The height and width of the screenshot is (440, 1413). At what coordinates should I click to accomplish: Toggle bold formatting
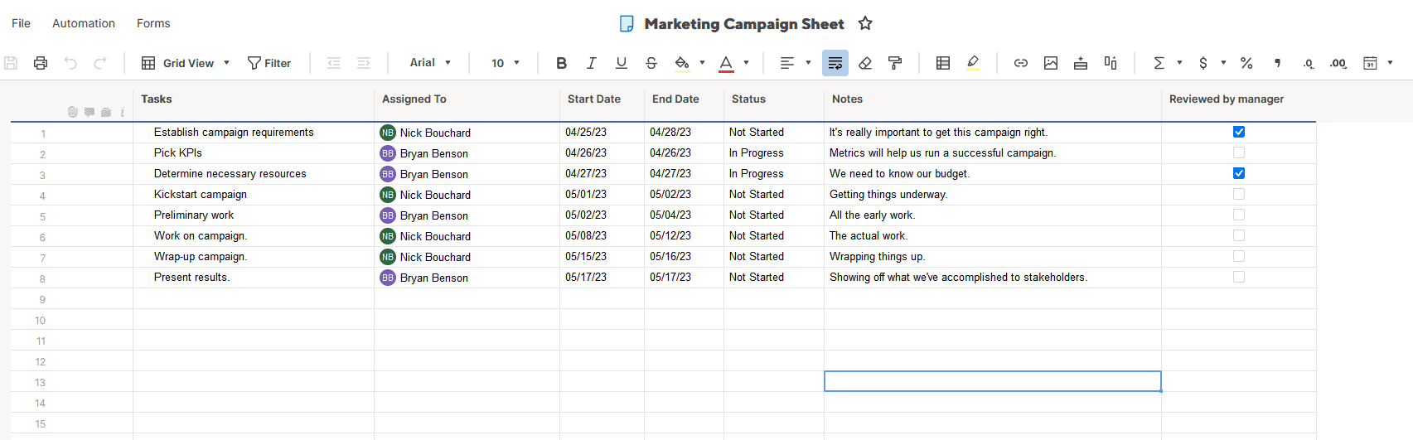pyautogui.click(x=561, y=63)
